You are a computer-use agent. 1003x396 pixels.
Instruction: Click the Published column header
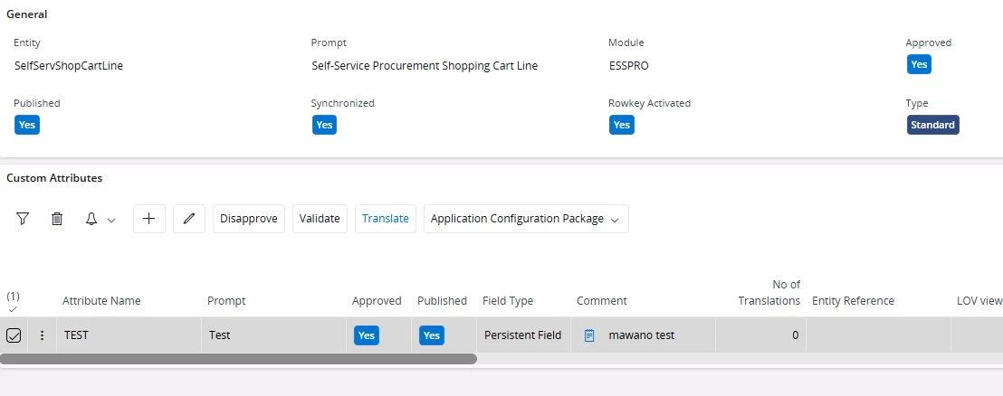click(x=442, y=301)
